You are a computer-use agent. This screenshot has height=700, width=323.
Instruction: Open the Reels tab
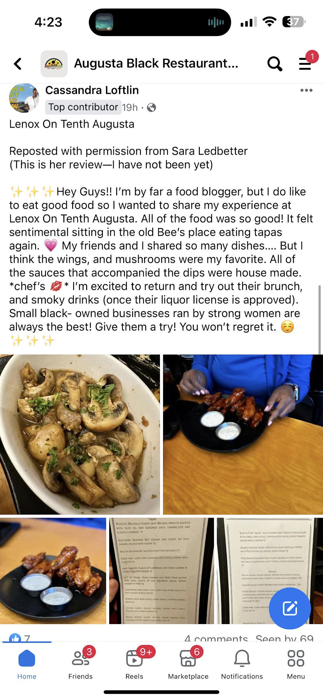(134, 664)
